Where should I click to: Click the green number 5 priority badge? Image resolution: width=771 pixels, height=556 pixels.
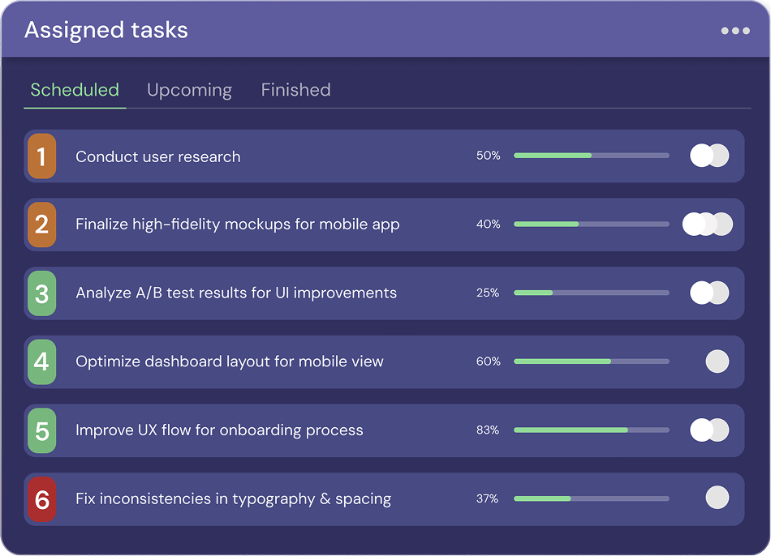pos(41,430)
